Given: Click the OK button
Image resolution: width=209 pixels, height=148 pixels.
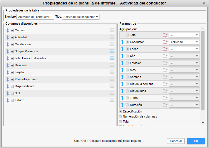Looking at the screenshot, I should 196,141.
